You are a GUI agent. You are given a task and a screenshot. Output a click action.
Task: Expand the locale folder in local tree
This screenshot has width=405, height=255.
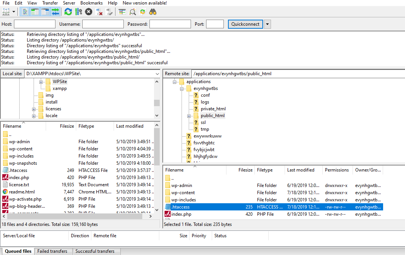click(34, 116)
